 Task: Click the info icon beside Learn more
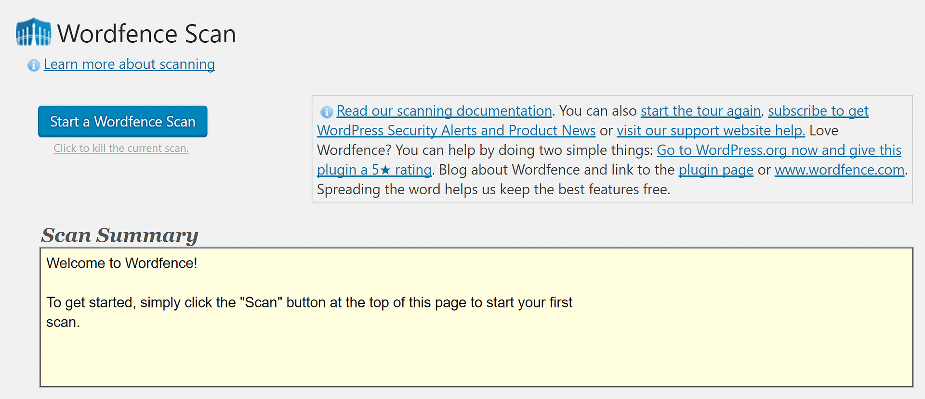coord(33,65)
